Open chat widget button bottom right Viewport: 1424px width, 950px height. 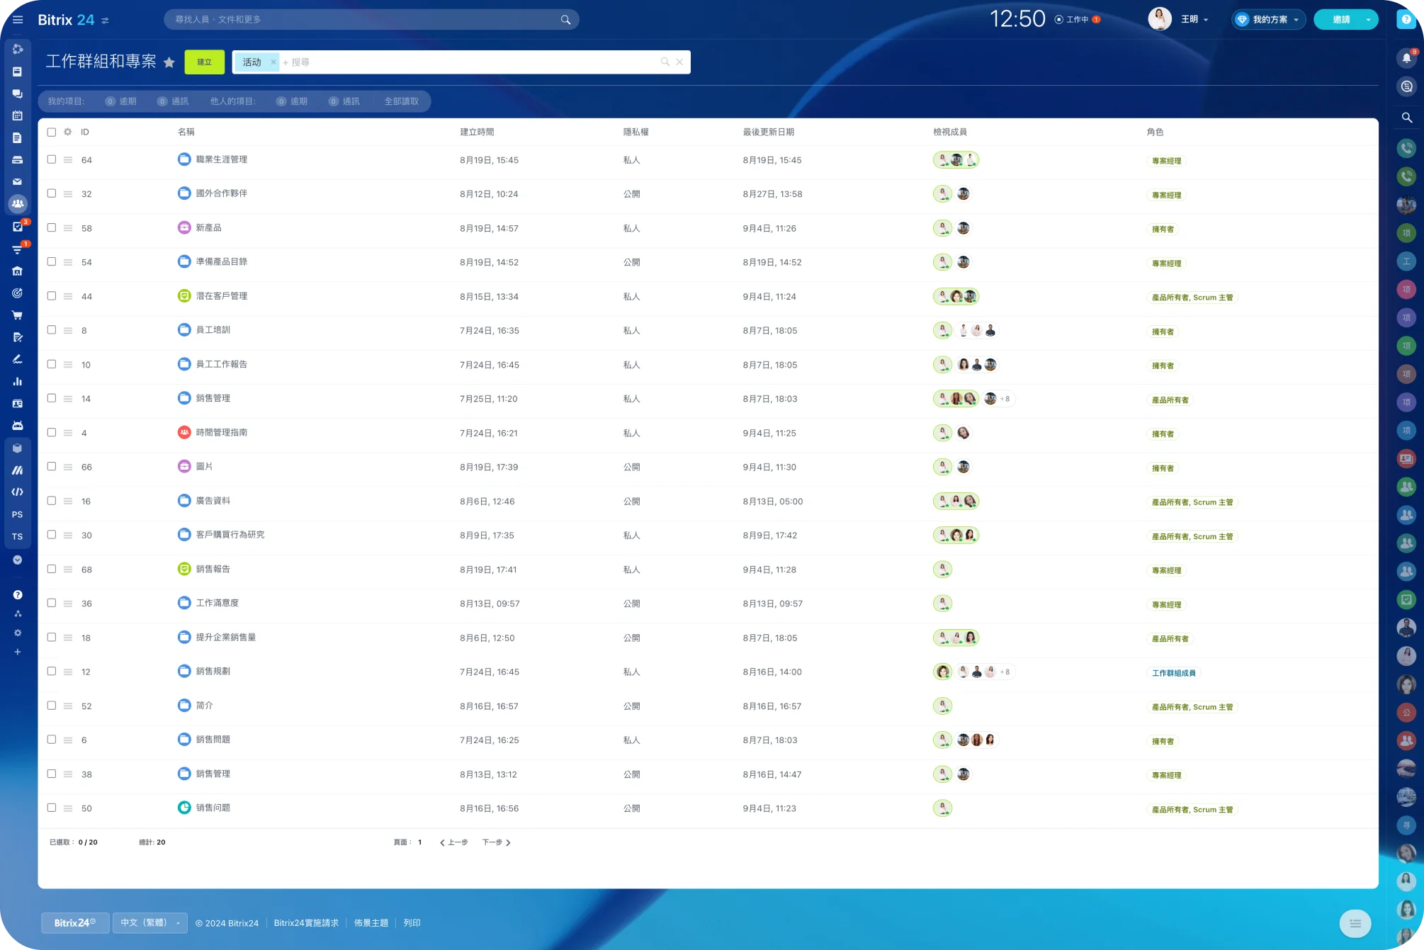[1355, 923]
